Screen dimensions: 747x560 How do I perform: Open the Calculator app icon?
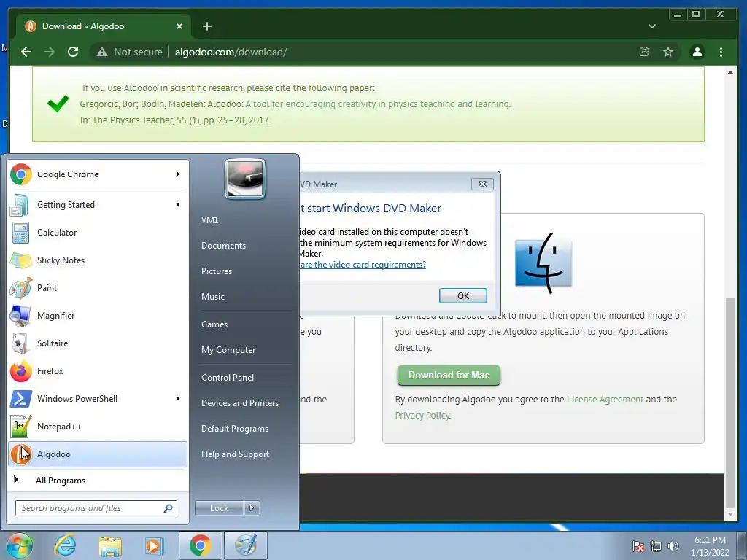(x=20, y=233)
